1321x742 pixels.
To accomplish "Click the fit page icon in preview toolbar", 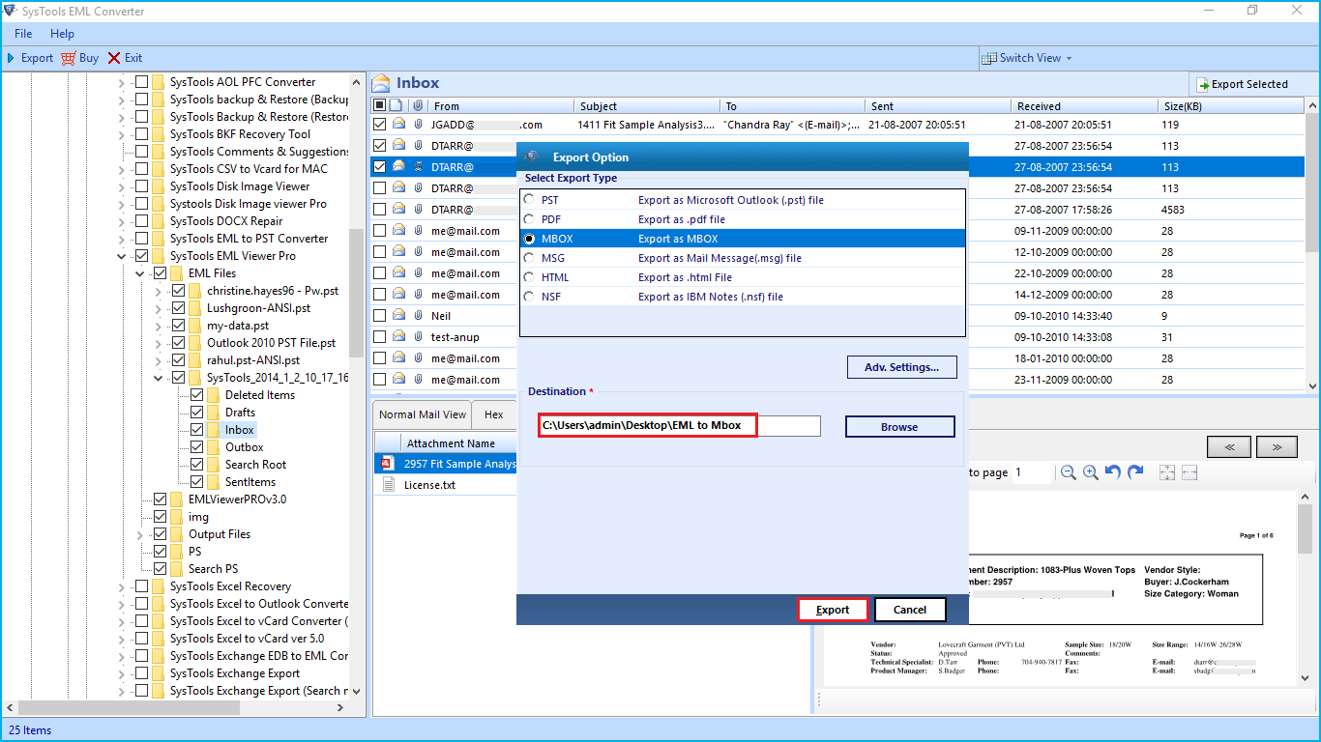I will 1167,472.
